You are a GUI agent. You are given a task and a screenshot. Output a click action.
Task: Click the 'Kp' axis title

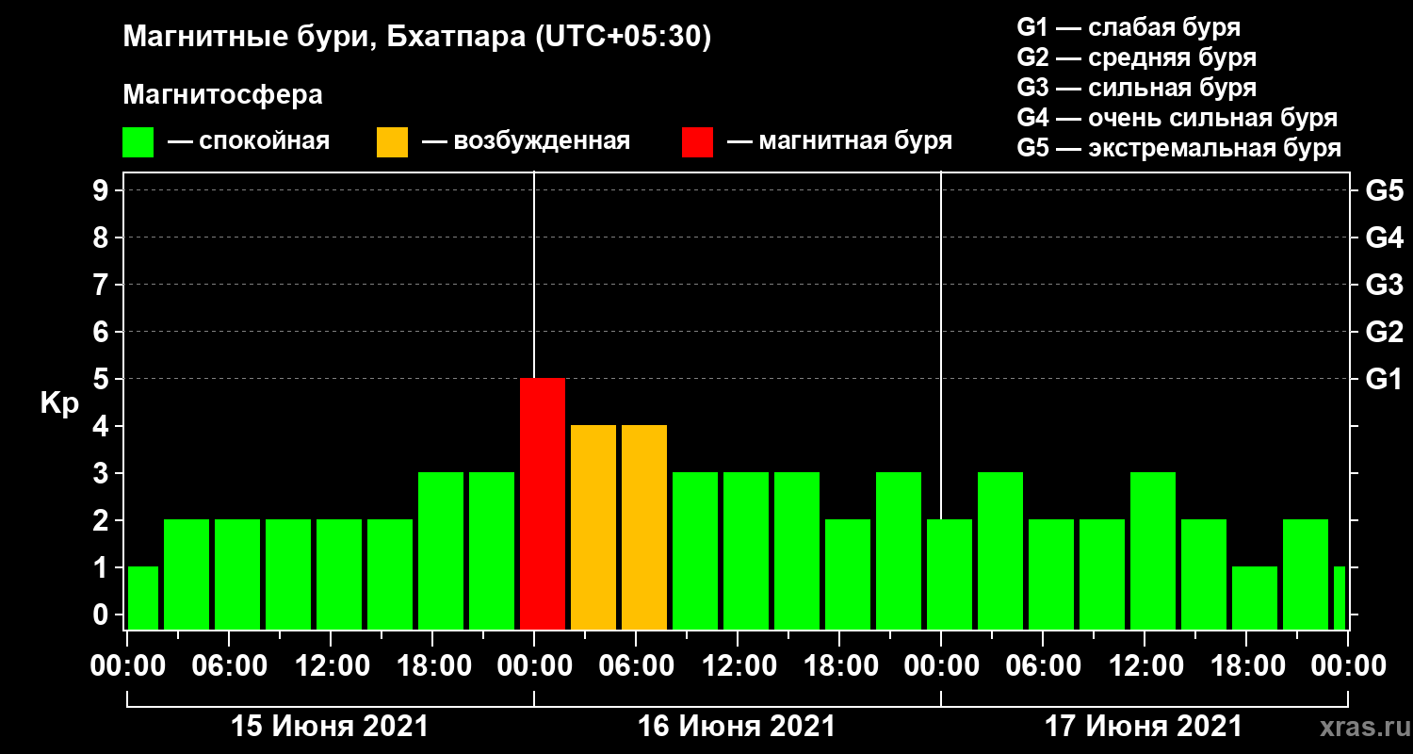59,403
